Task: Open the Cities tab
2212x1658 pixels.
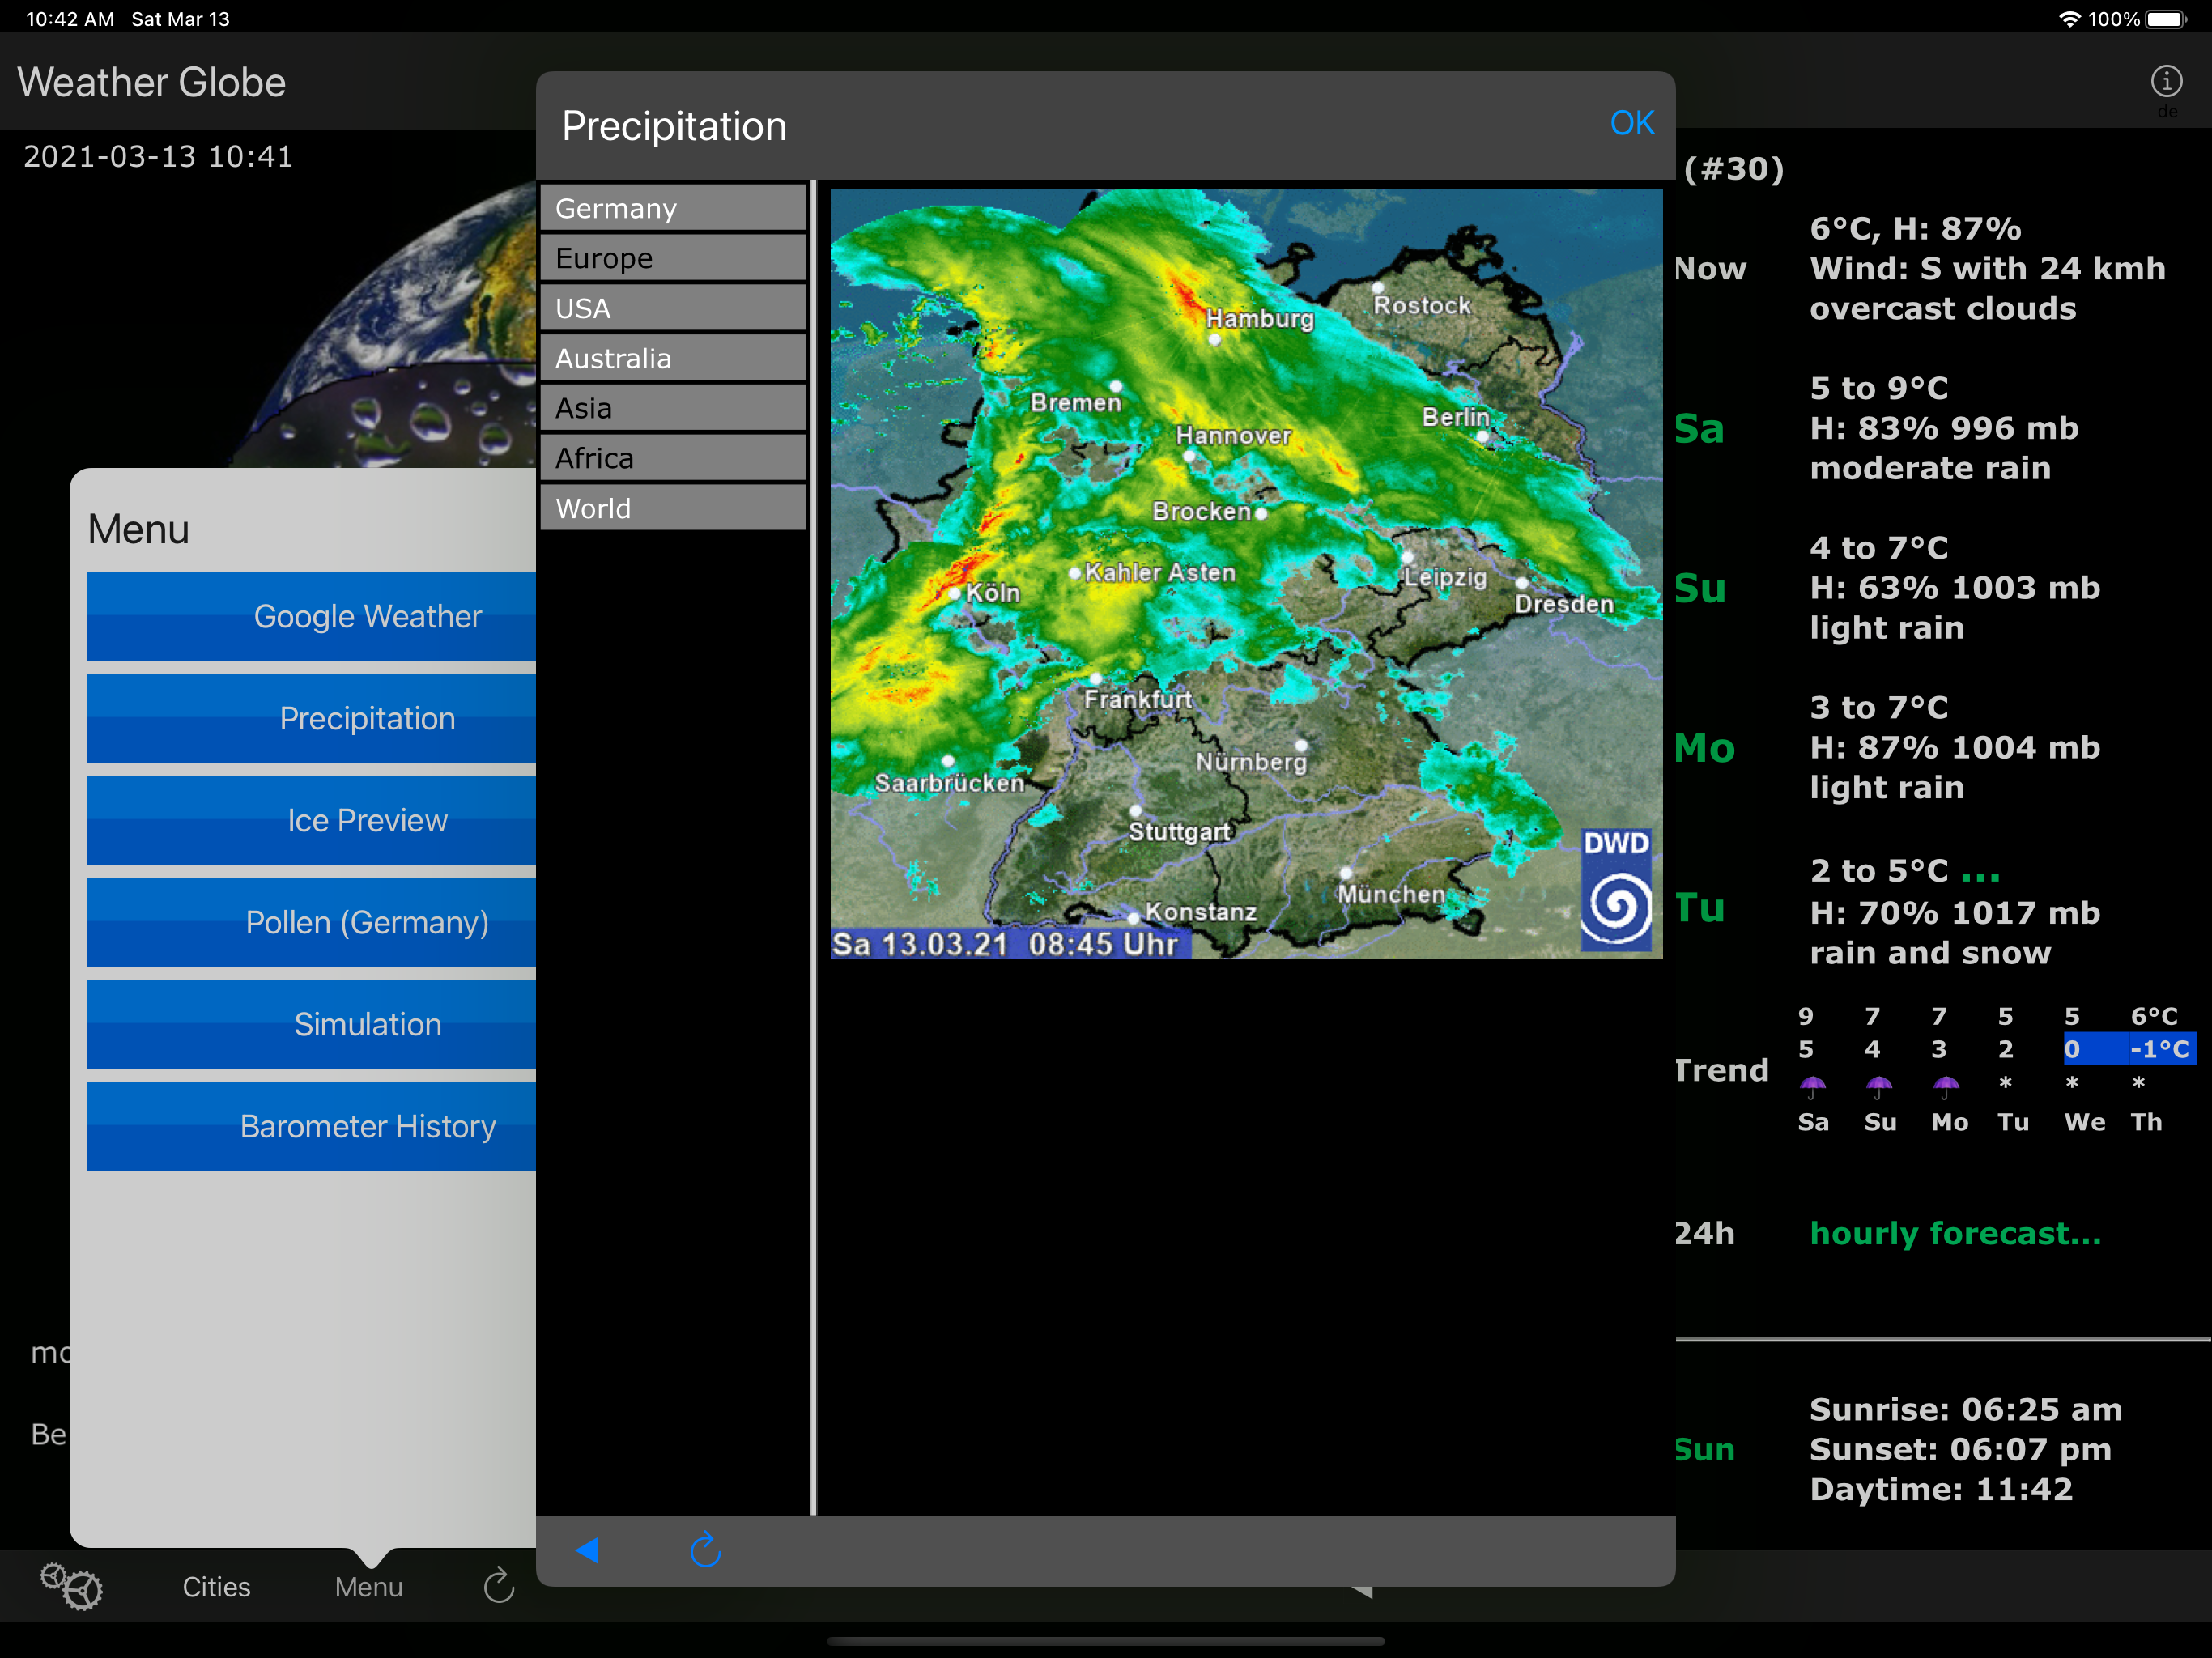Action: (x=216, y=1586)
